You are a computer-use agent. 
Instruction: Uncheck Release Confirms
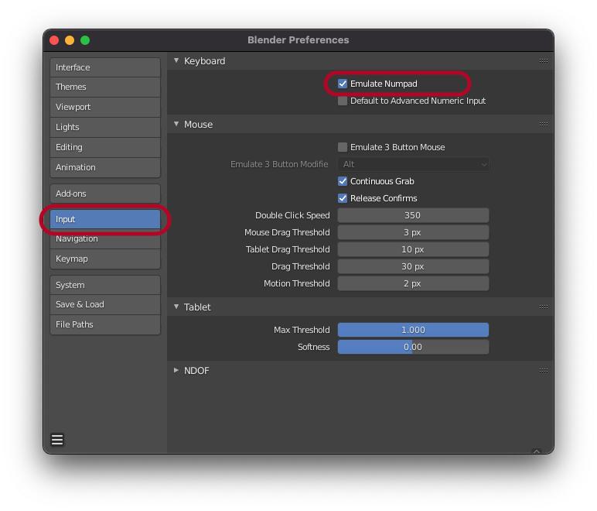coord(343,198)
